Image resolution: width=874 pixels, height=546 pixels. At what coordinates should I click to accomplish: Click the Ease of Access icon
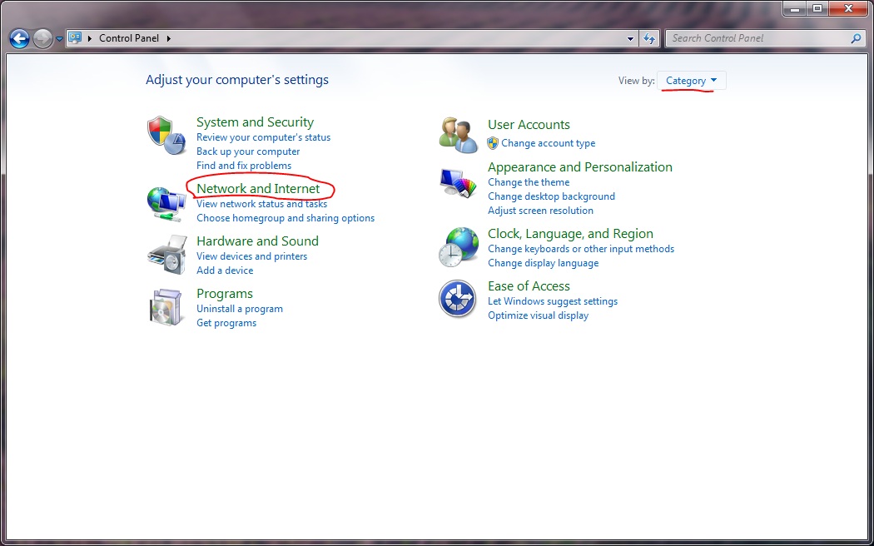(x=457, y=299)
